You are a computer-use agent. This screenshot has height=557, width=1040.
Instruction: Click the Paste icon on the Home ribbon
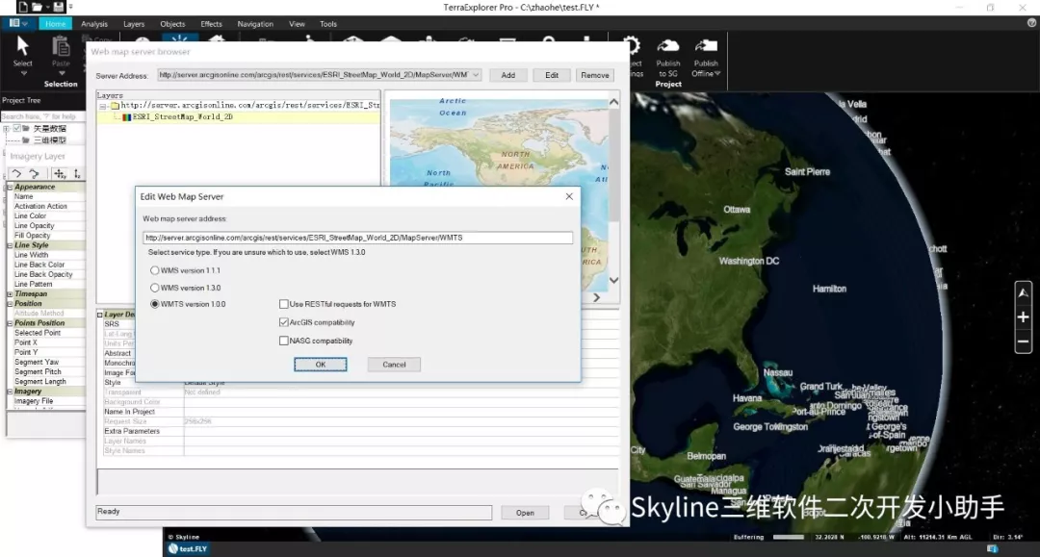coord(60,45)
